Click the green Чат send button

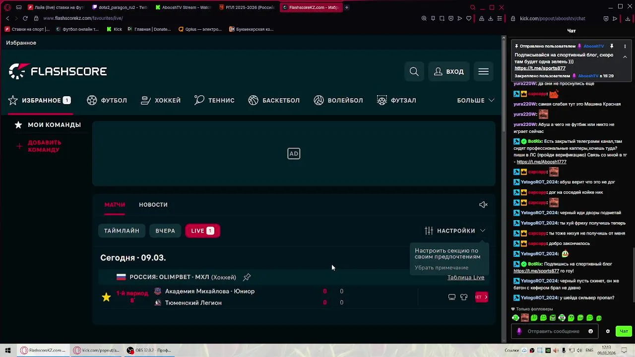click(x=624, y=331)
